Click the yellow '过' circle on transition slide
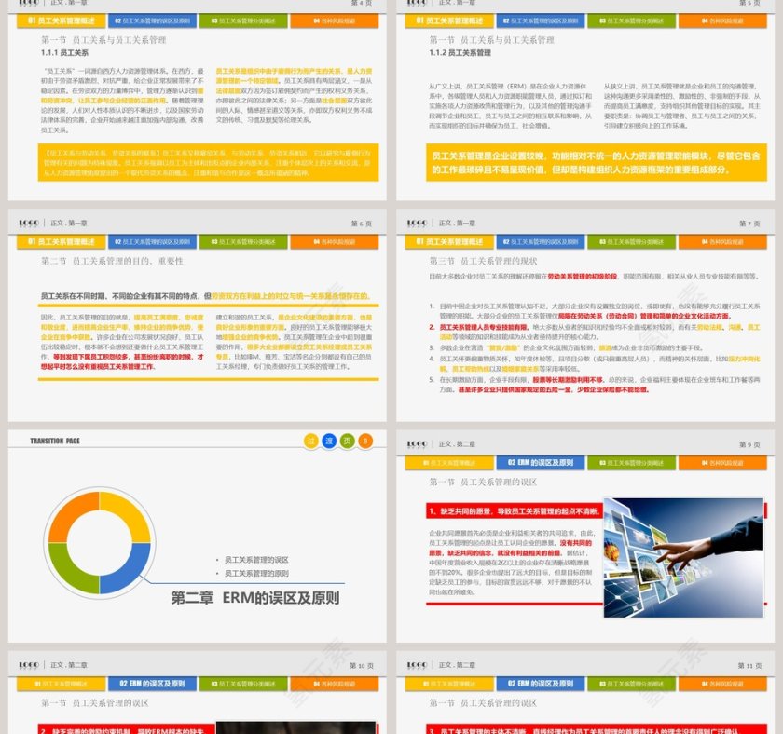 [310, 442]
